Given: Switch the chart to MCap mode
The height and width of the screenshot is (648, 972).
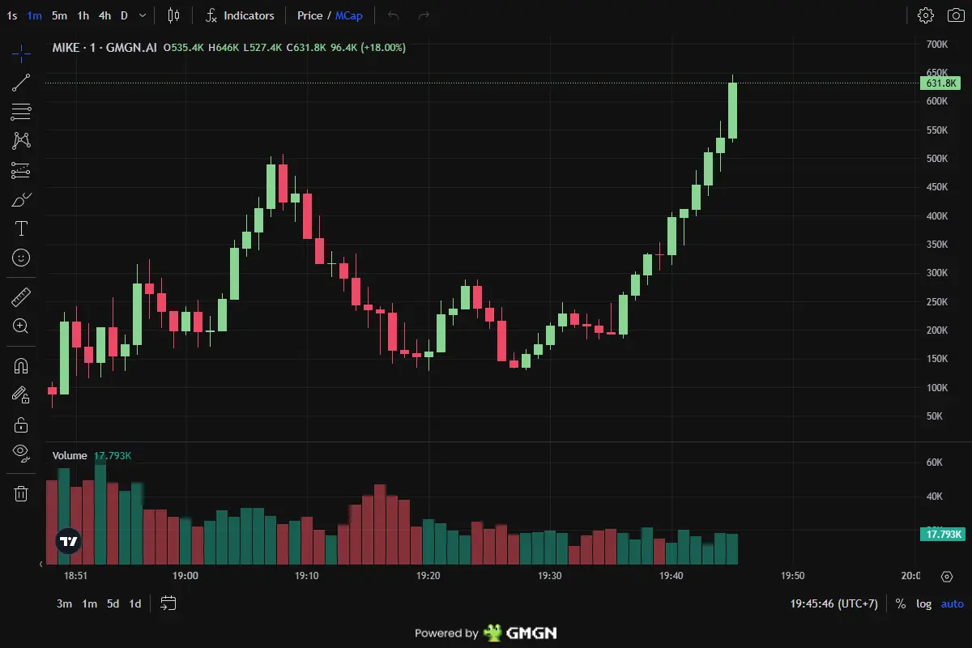Looking at the screenshot, I should [349, 15].
